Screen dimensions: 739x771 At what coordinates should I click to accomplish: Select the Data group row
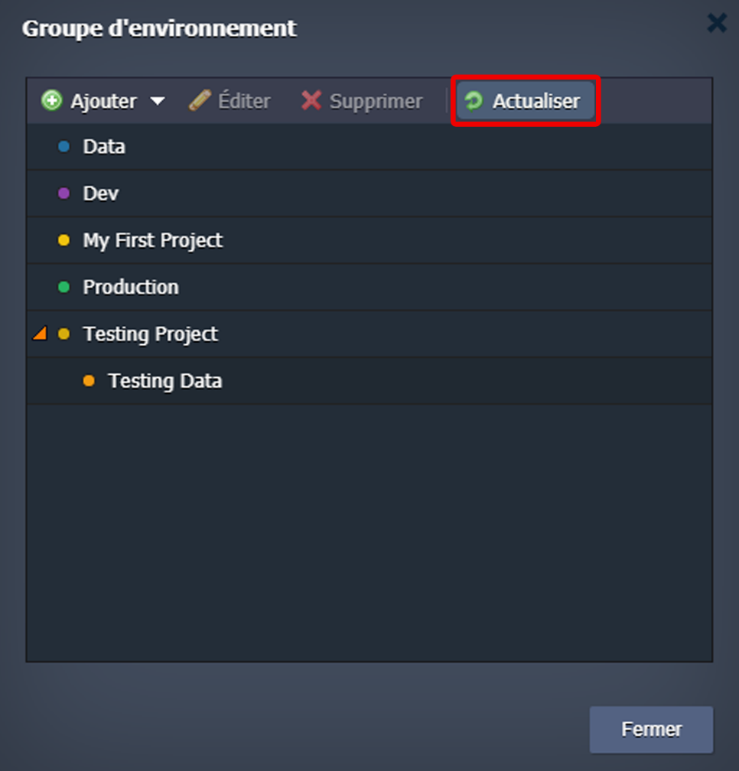click(369, 147)
